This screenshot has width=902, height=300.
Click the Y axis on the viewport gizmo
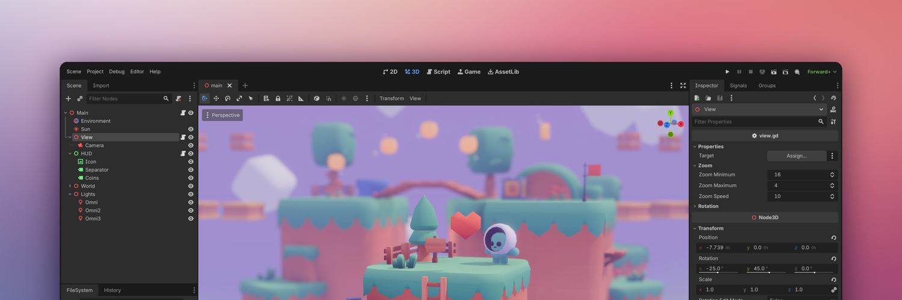[x=670, y=113]
